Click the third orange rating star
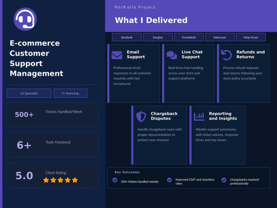 pos(60,180)
